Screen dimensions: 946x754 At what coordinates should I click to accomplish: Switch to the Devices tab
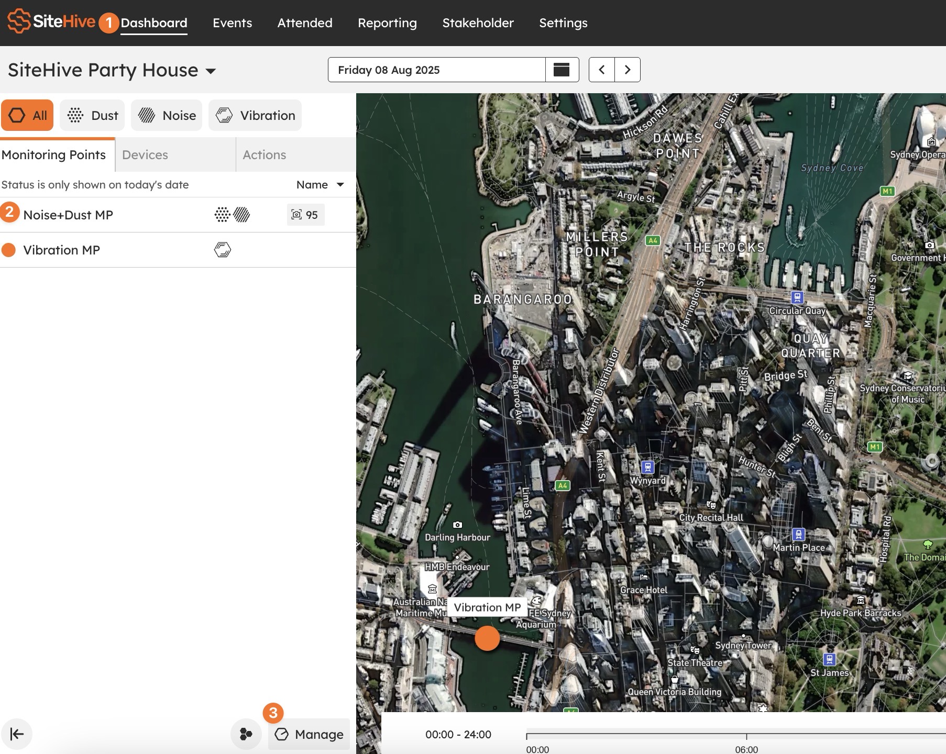pos(175,155)
